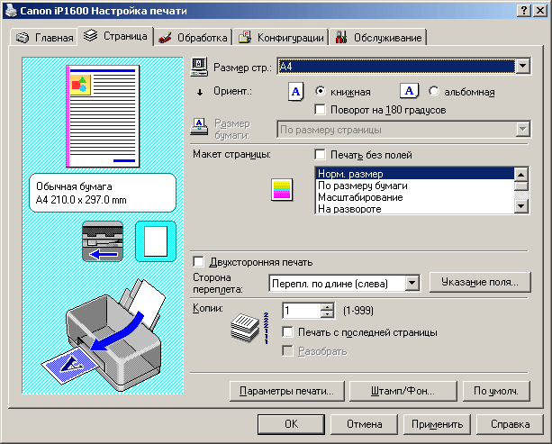This screenshot has width=552, height=444.
Task: Click the landscape orientation letter A icon
Action: click(x=409, y=91)
